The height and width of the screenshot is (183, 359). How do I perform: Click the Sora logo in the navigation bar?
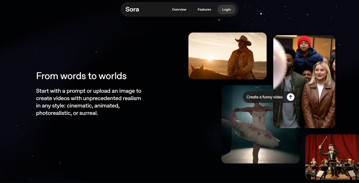pyautogui.click(x=132, y=9)
